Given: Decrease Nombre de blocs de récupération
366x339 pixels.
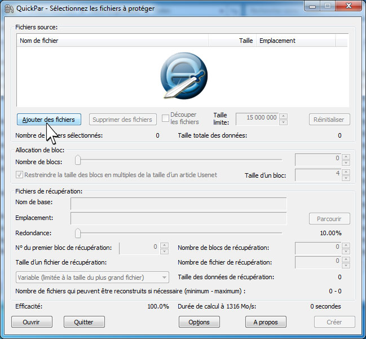Looking at the screenshot, I should point(346,252).
